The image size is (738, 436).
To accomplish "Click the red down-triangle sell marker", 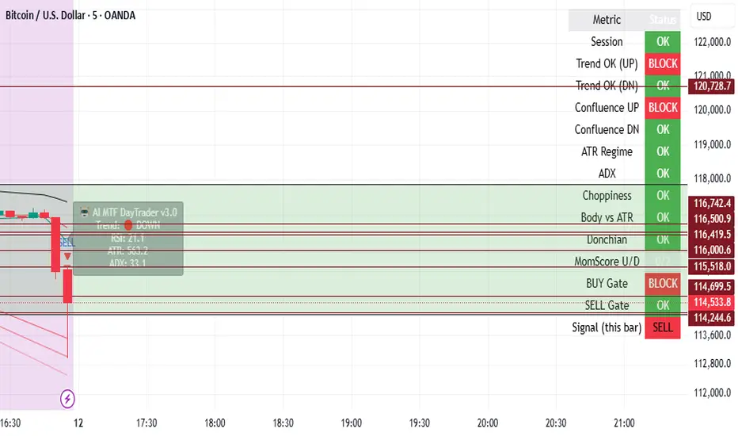I will click(x=68, y=256).
